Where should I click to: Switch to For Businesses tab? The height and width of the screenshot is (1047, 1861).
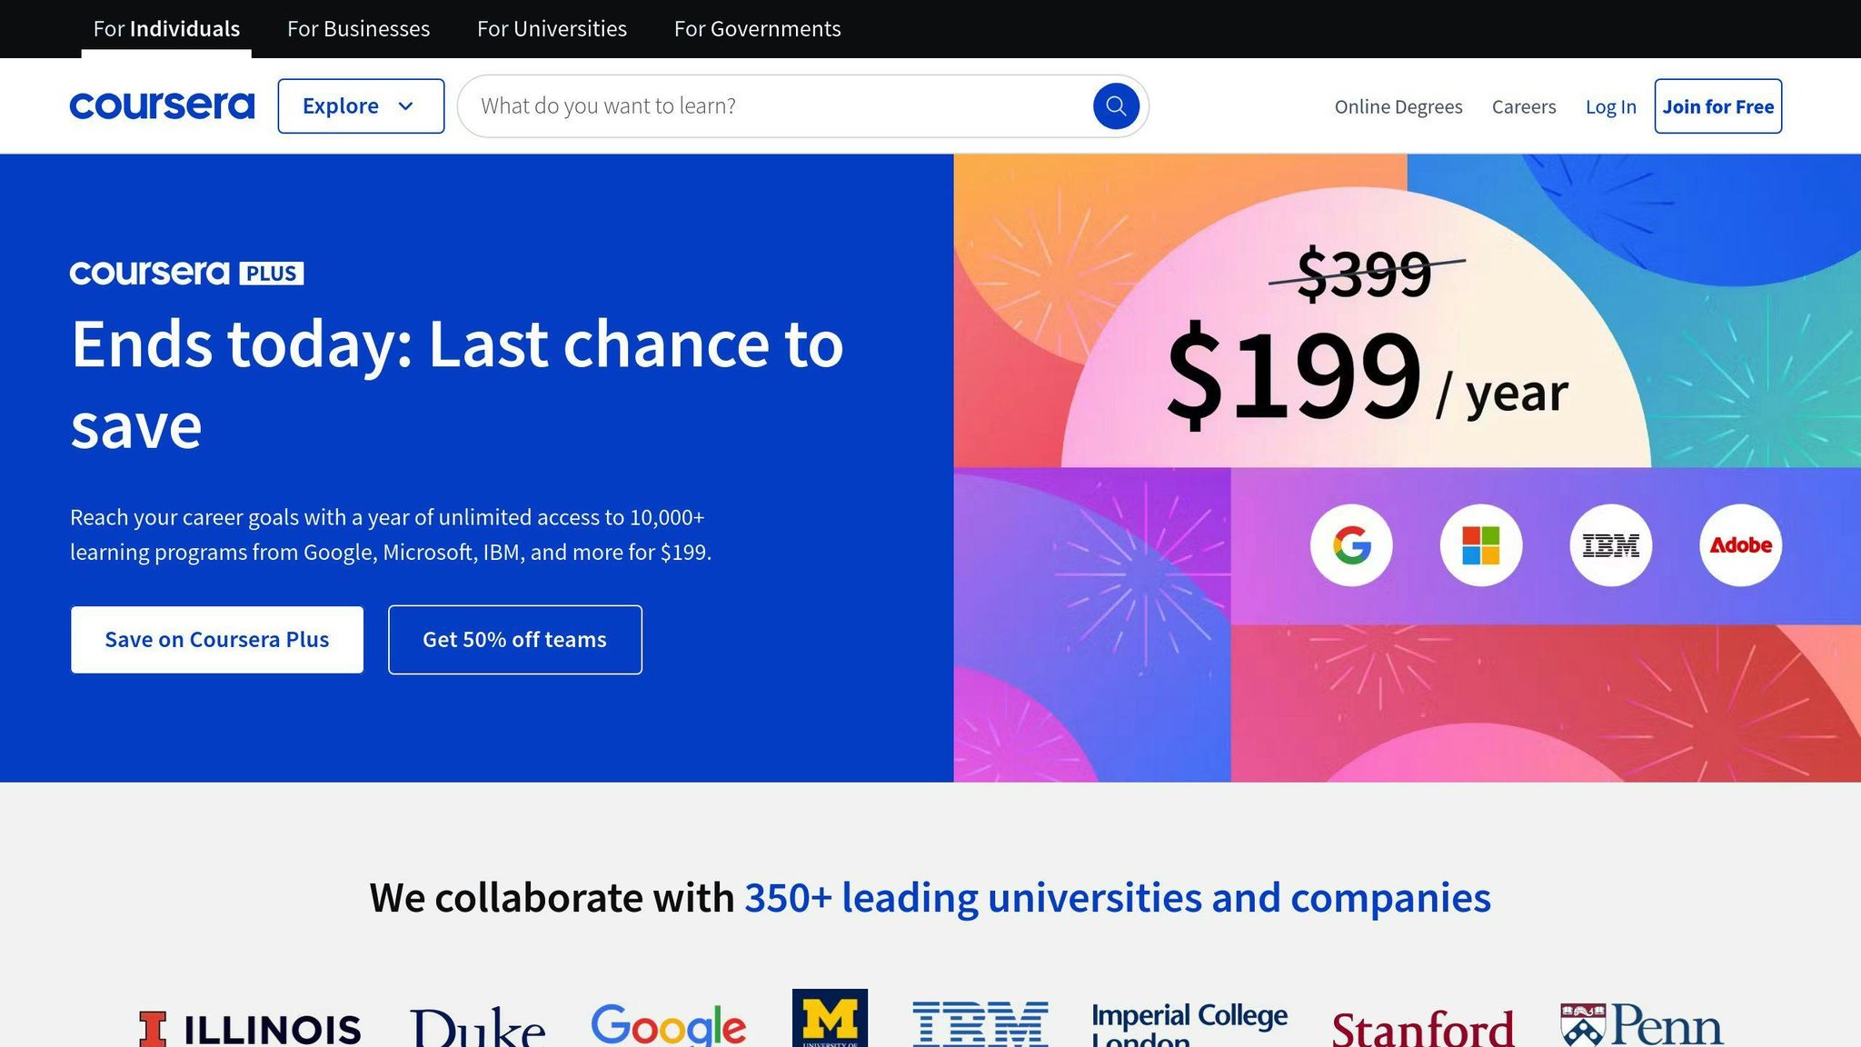pyautogui.click(x=357, y=28)
